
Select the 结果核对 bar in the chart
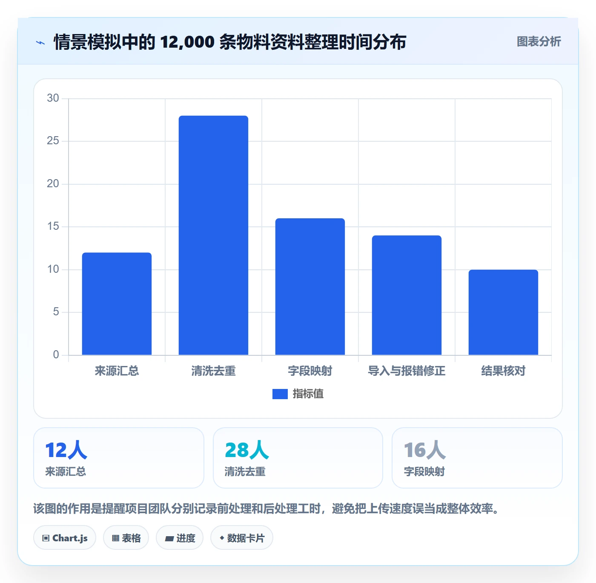[503, 312]
